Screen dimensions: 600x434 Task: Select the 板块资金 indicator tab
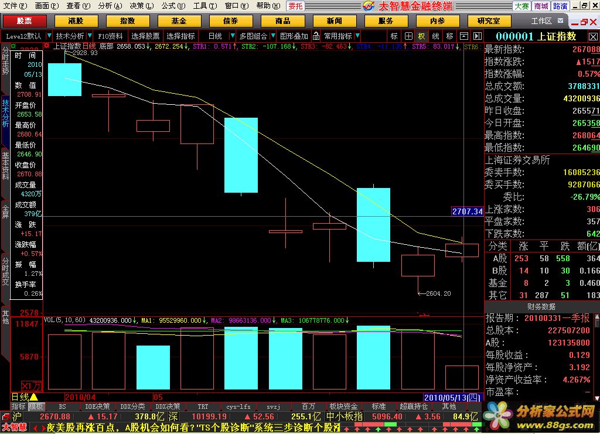click(x=343, y=406)
